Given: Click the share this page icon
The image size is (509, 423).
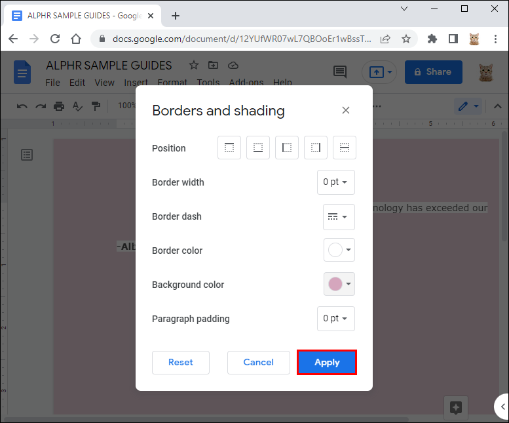Looking at the screenshot, I should coord(385,39).
